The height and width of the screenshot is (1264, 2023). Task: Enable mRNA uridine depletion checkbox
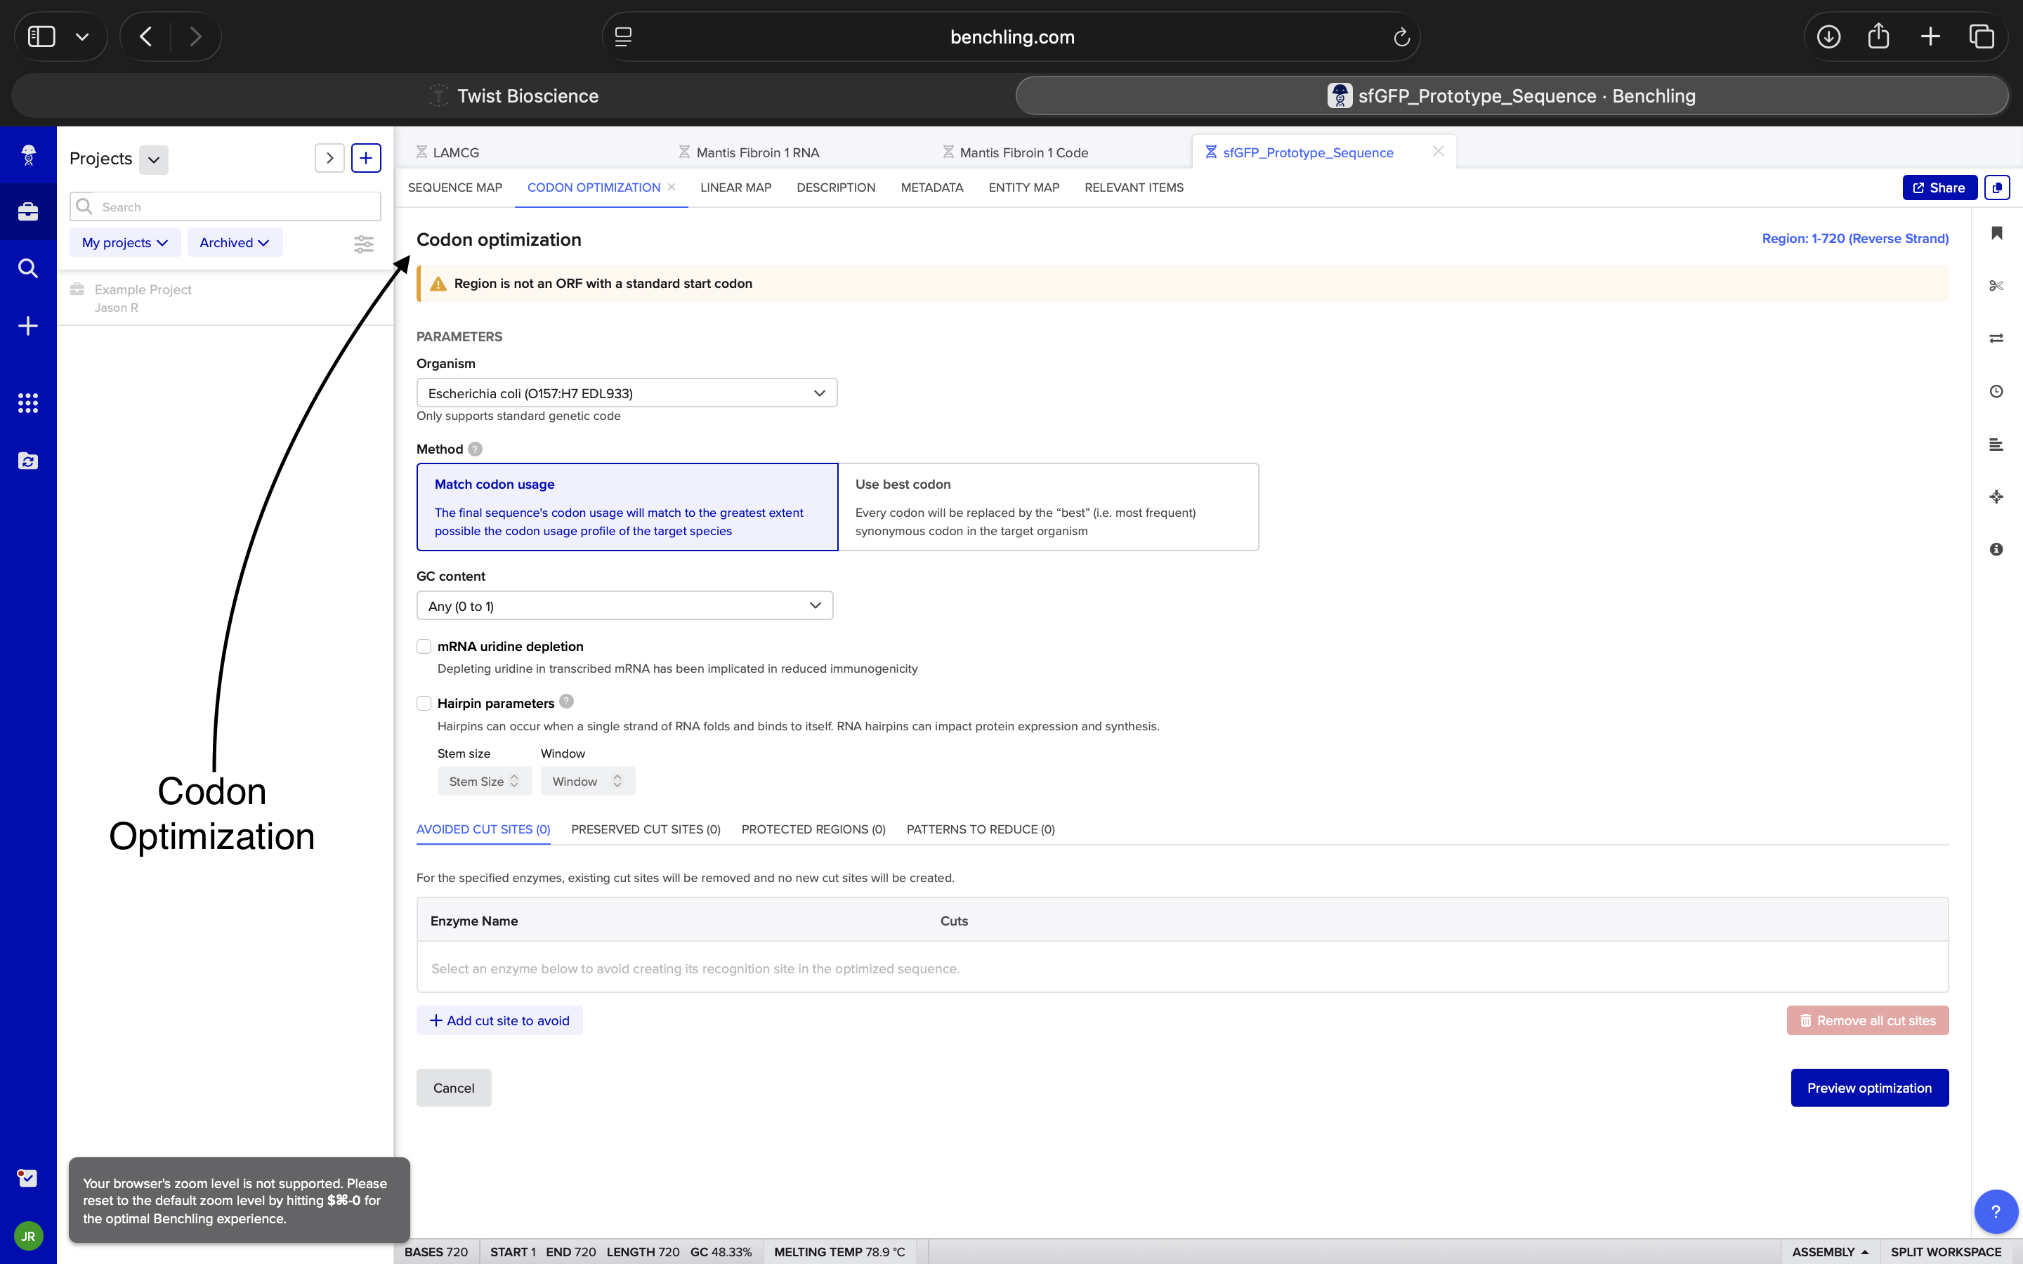click(424, 646)
